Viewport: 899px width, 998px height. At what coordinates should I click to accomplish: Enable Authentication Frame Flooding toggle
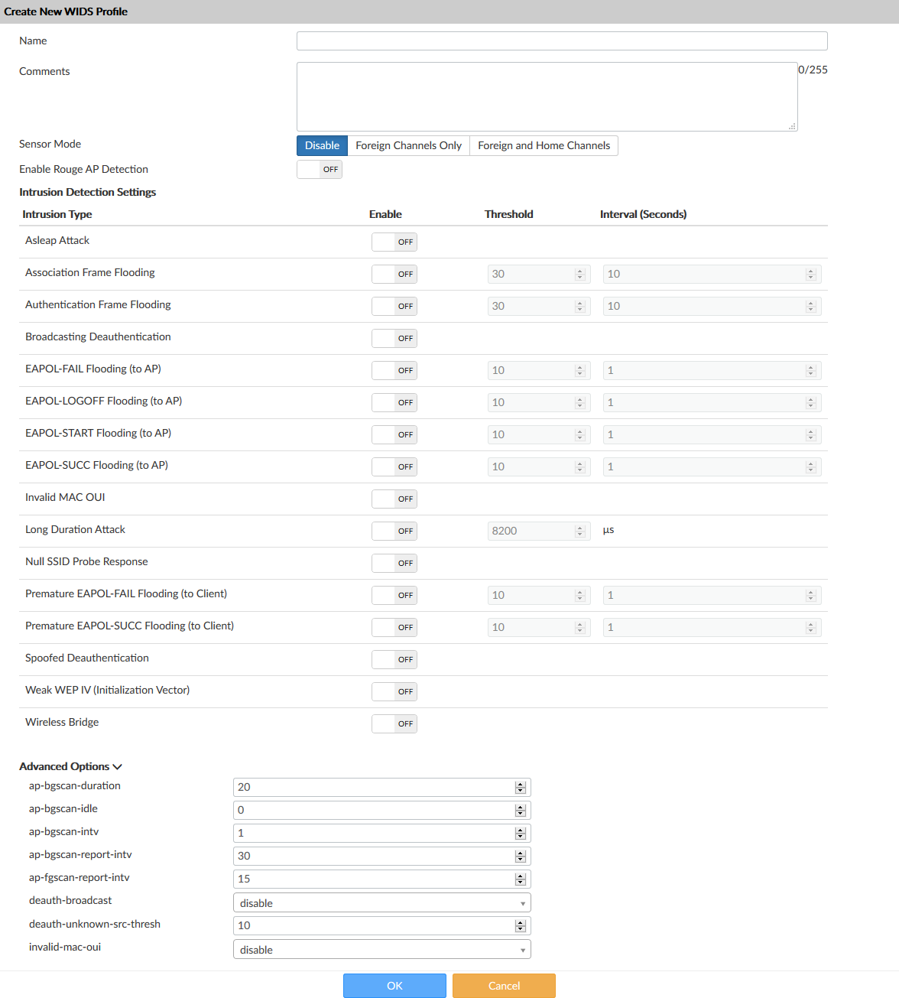pos(394,306)
